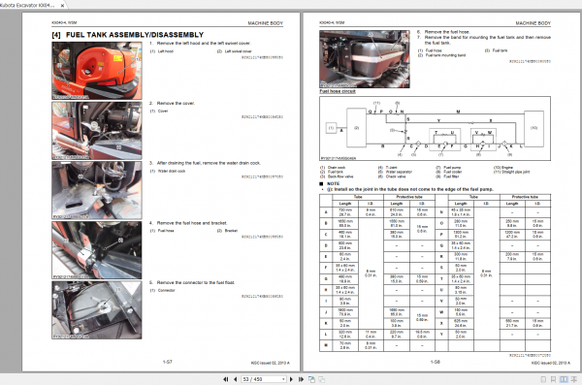Click the NOTE label on right page

(333, 184)
